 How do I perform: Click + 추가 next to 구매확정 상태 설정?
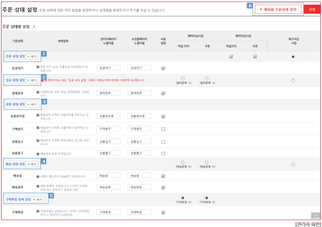click(37, 200)
